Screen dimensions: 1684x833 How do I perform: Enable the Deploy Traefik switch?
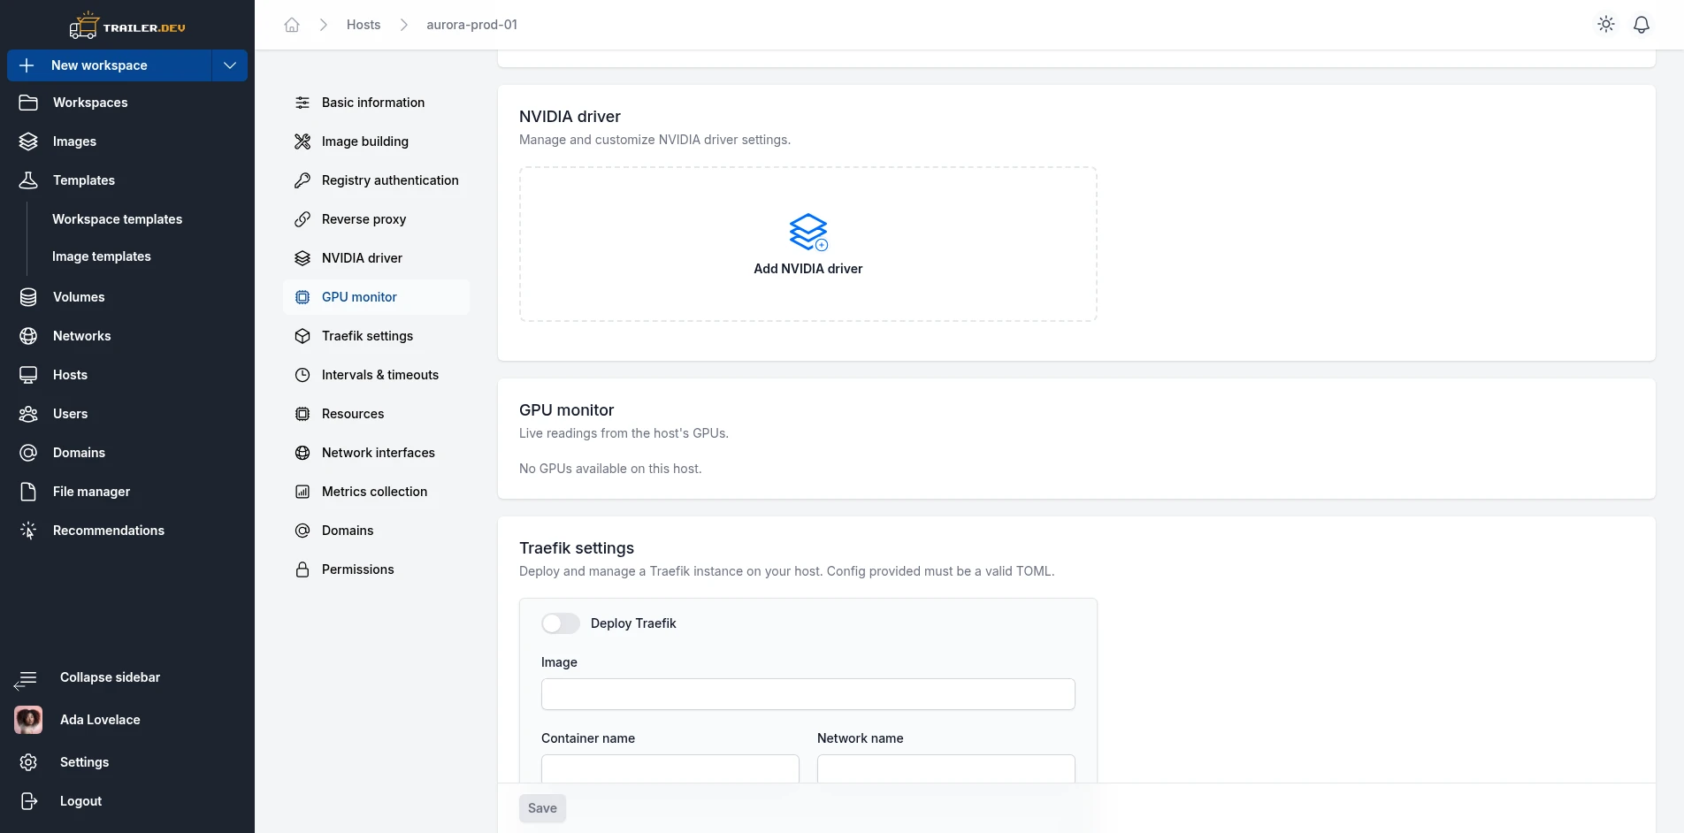click(x=561, y=623)
